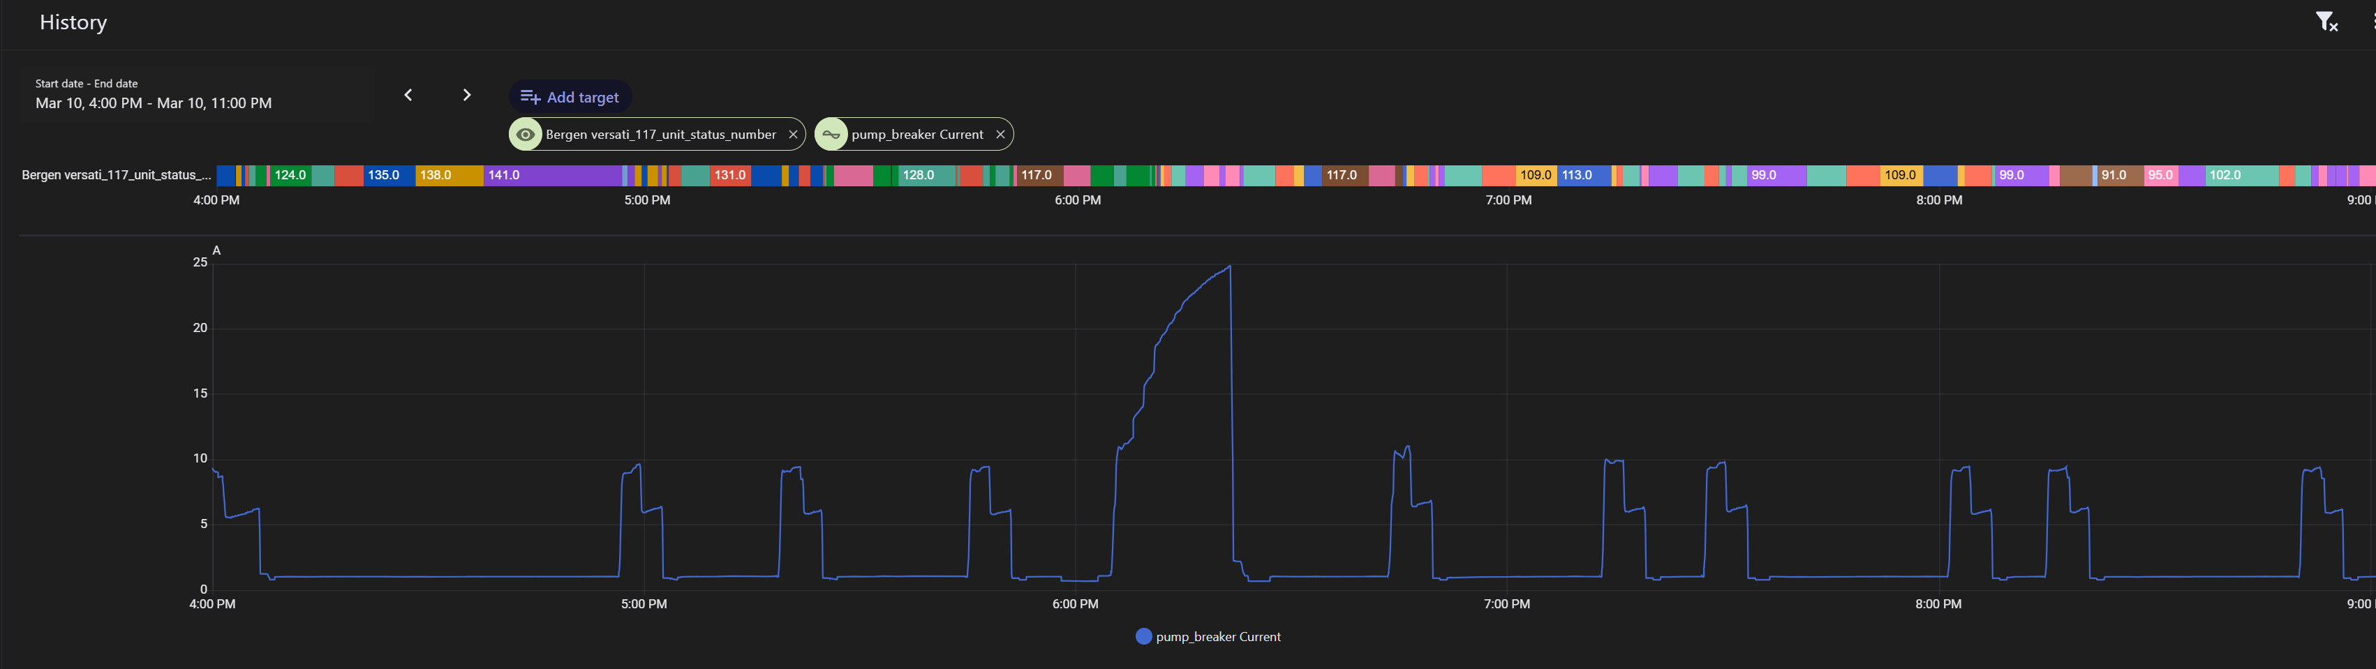Image resolution: width=2376 pixels, height=669 pixels.
Task: Clear filters with the remove-filter icon
Action: click(x=2326, y=22)
